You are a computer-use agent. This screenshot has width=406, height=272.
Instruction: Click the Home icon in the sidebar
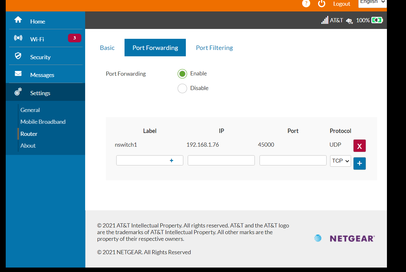[18, 20]
